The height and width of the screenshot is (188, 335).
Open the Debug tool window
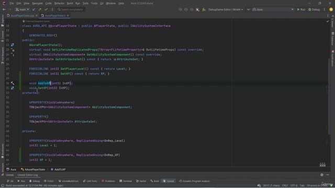click(35, 181)
